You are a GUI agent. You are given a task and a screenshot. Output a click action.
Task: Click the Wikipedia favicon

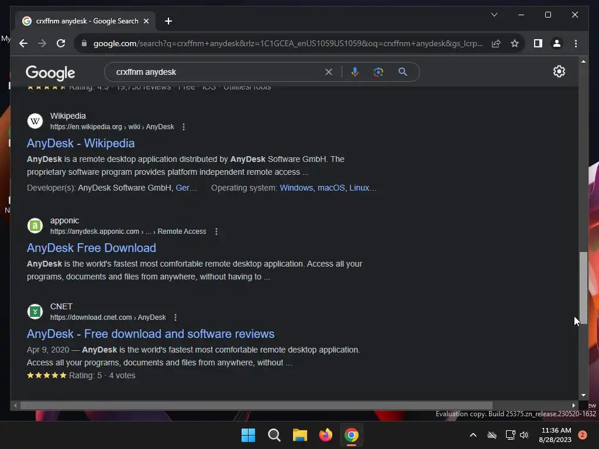(x=35, y=122)
